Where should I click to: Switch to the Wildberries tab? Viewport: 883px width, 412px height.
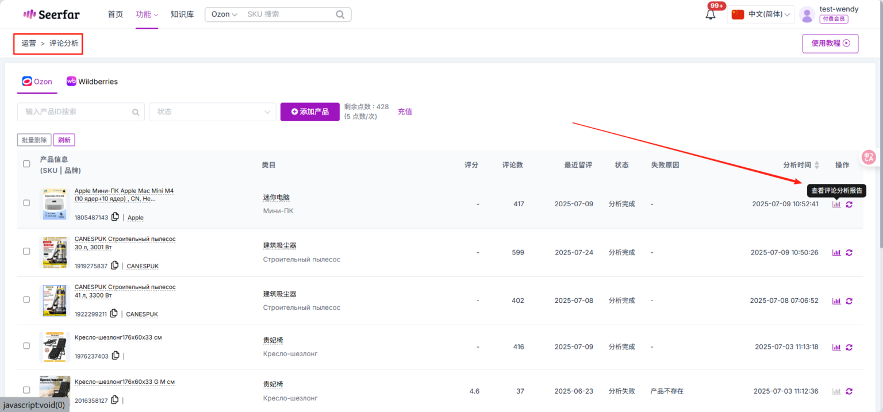tap(92, 81)
